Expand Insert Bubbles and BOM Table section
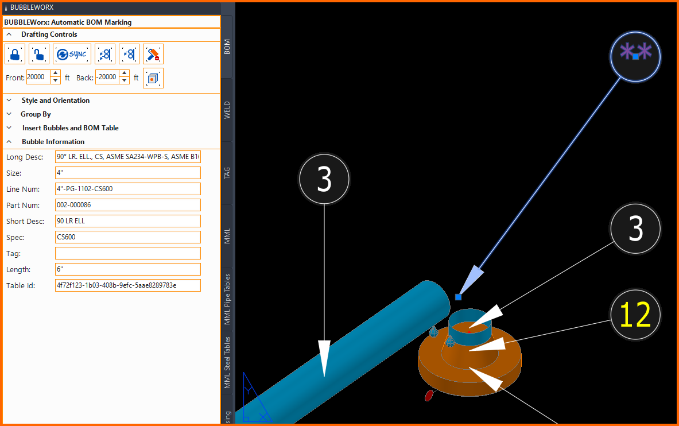The image size is (679, 426). pyautogui.click(x=9, y=128)
